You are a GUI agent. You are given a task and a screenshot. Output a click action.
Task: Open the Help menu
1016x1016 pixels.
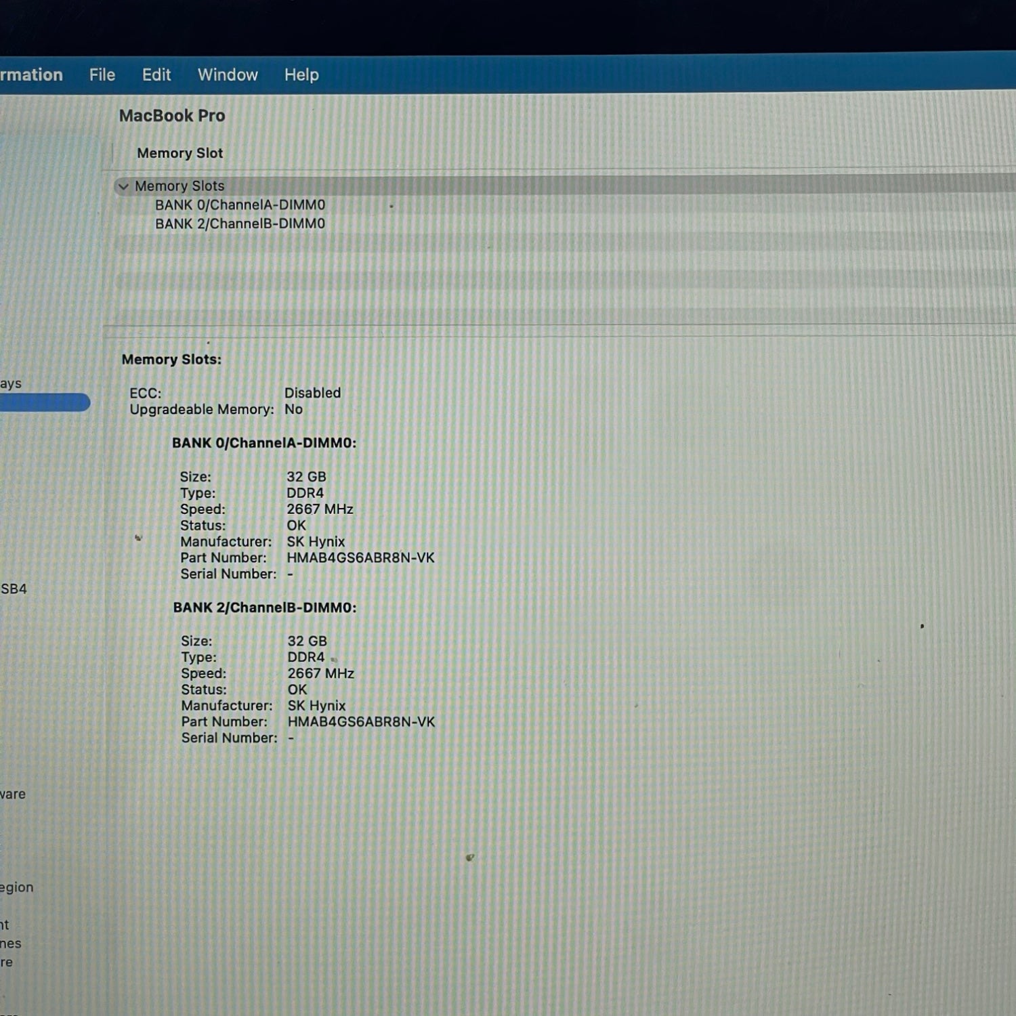tap(301, 75)
